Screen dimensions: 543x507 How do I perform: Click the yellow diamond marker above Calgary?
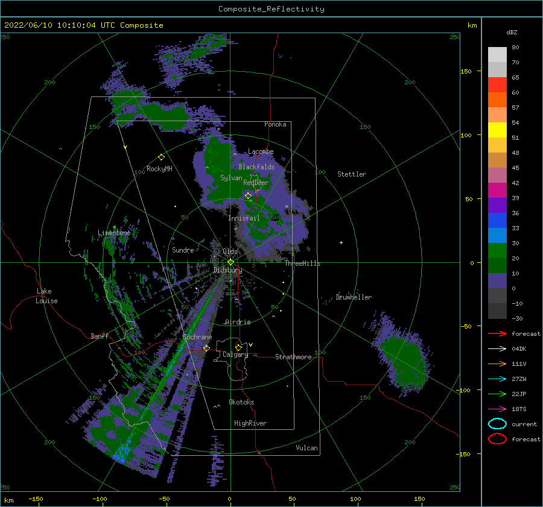[238, 347]
